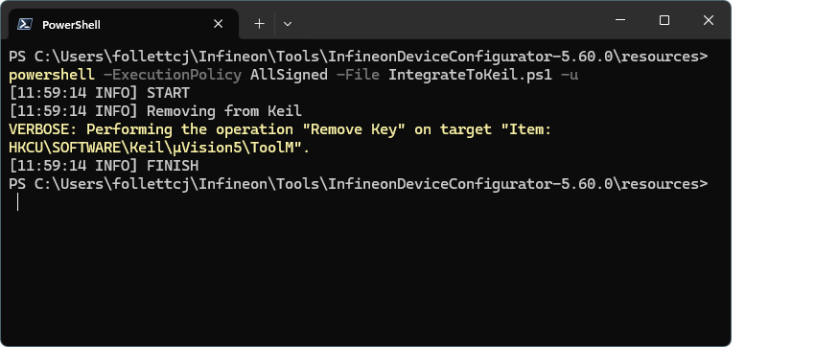The width and height of the screenshot is (815, 347).
Task: Close the terminal window
Action: [x=708, y=20]
